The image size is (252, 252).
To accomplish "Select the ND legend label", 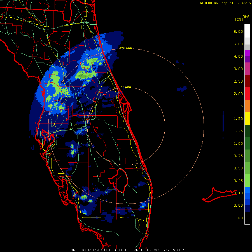I will coord(241,218).
